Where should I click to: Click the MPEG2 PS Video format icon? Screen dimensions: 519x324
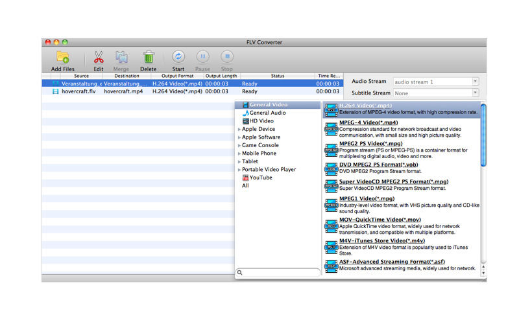point(331,150)
